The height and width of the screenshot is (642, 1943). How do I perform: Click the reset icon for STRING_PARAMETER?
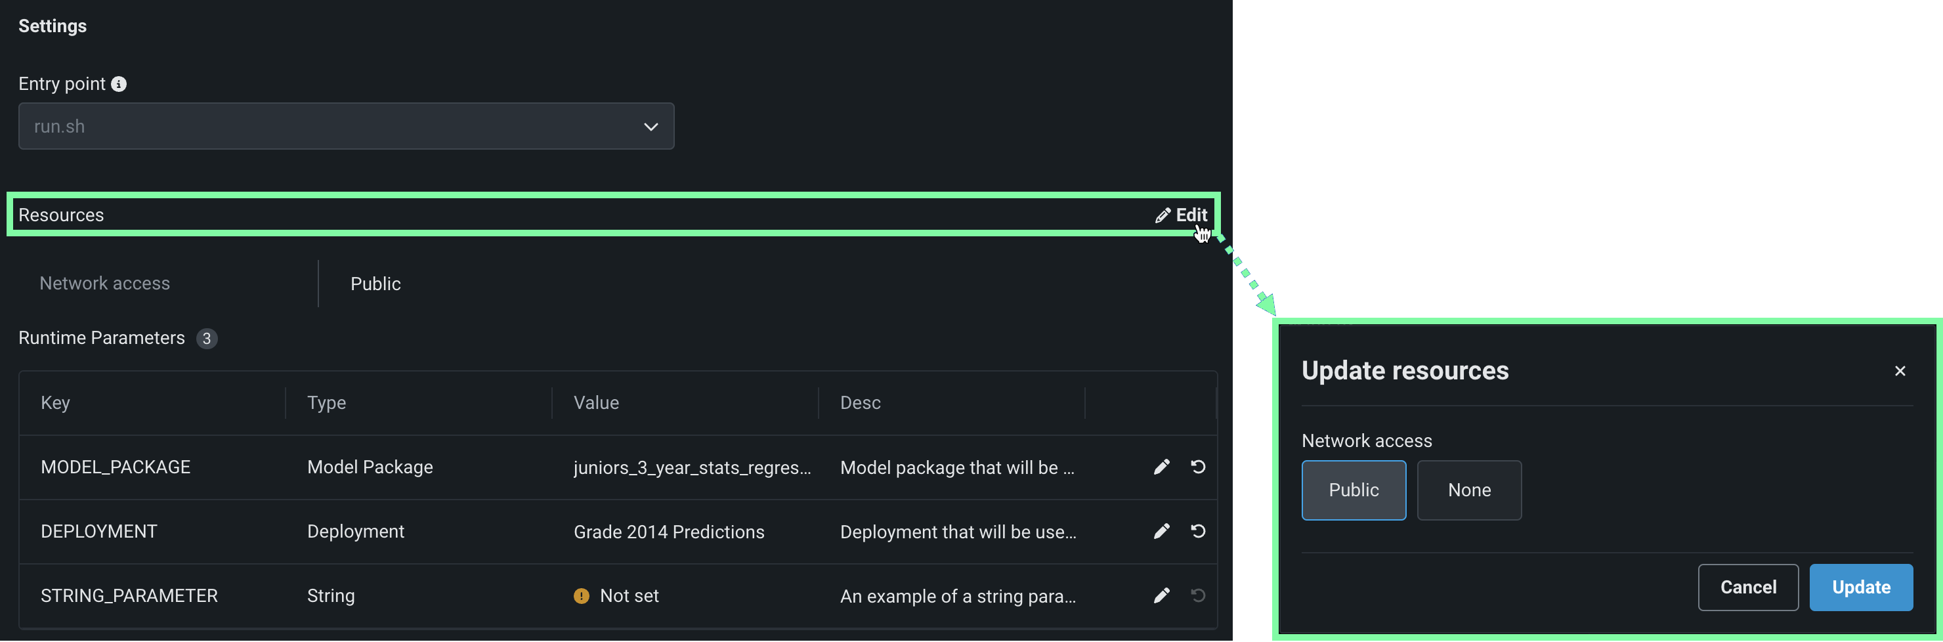coord(1198,595)
